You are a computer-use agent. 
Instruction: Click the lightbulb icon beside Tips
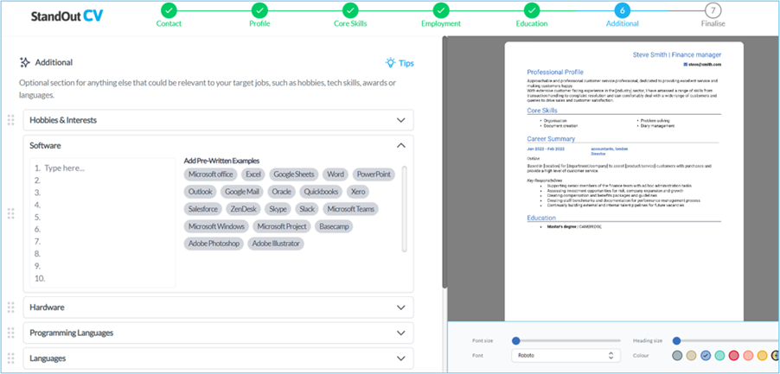[x=391, y=62]
